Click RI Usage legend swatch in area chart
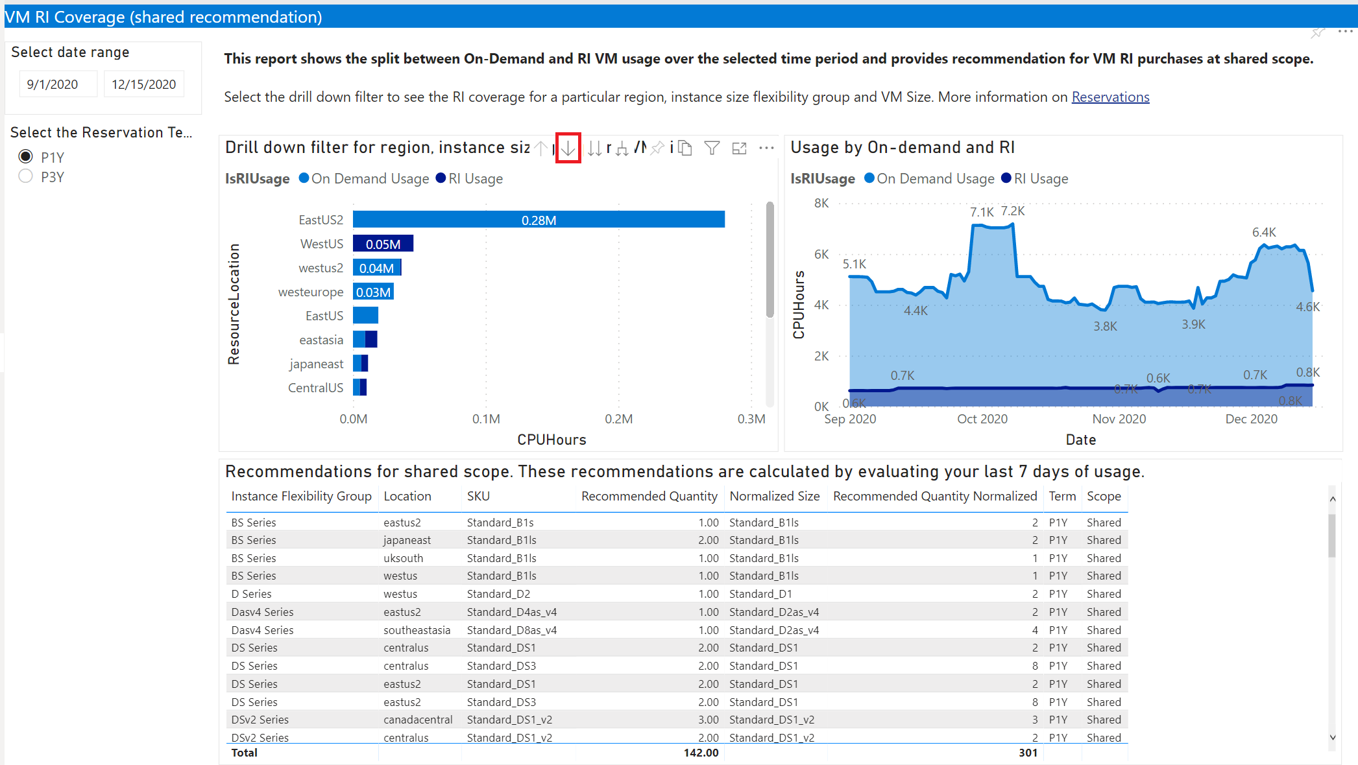The height and width of the screenshot is (765, 1358). click(1006, 179)
